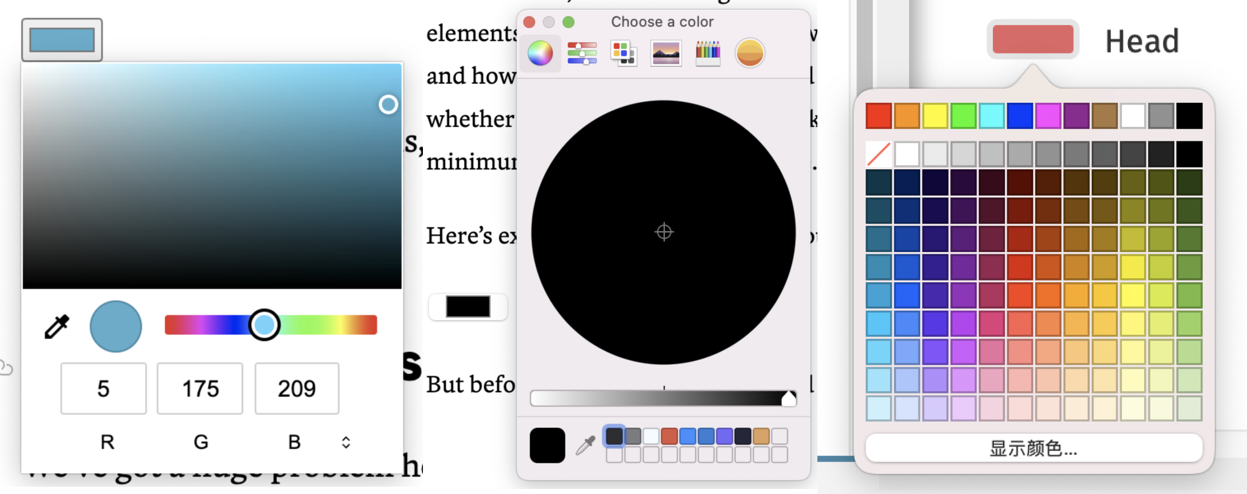This screenshot has height=494, width=1247.
Task: Open the image palettes tab
Action: click(666, 54)
